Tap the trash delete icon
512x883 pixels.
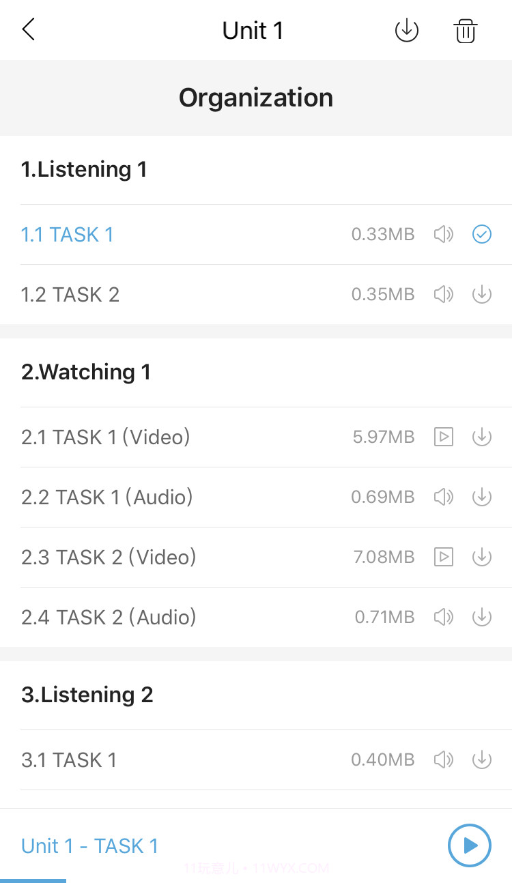point(466,31)
